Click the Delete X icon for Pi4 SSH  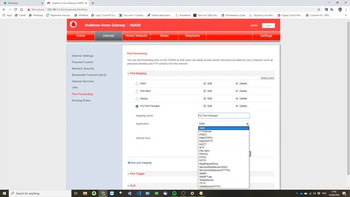[237, 91]
